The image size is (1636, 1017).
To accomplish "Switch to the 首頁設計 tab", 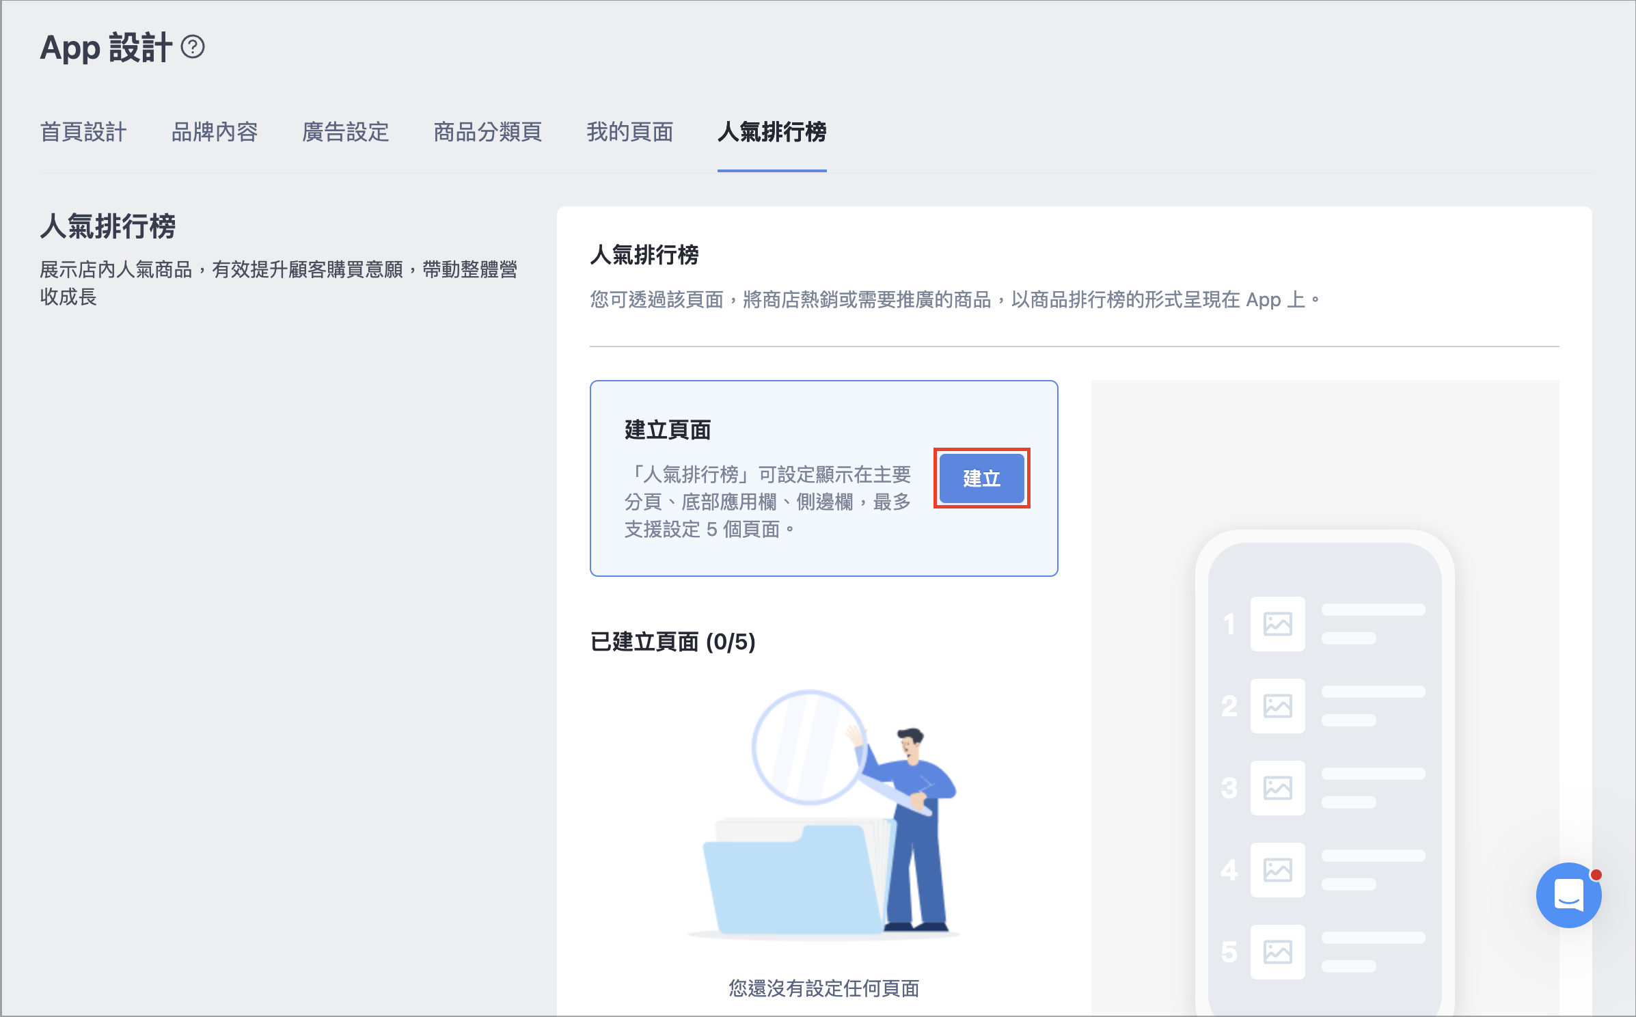I will point(83,132).
